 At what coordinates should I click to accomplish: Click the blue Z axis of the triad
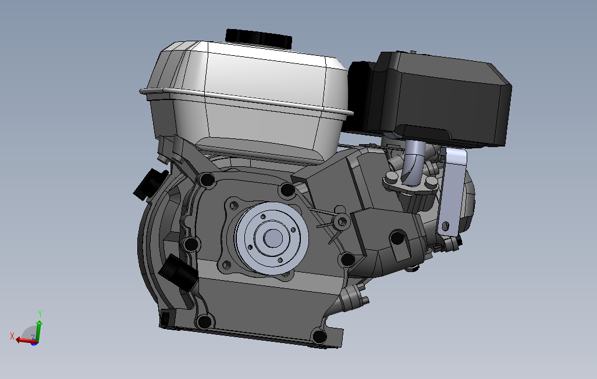(34, 342)
